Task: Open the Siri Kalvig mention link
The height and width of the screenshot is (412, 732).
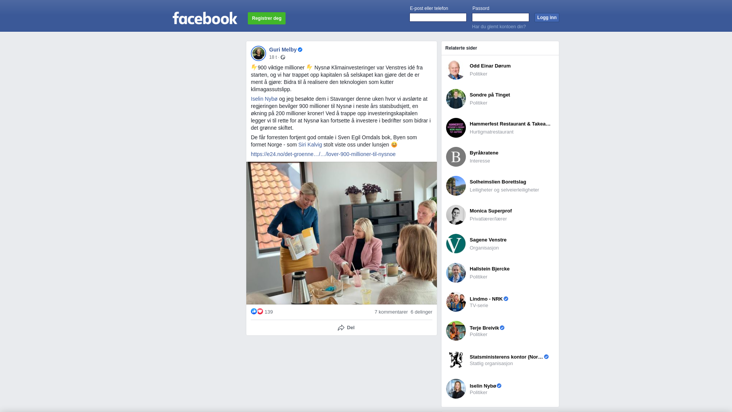Action: (x=310, y=145)
